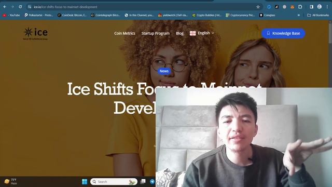Click the Knowledge Base button
The width and height of the screenshot is (332, 187).
click(283, 33)
